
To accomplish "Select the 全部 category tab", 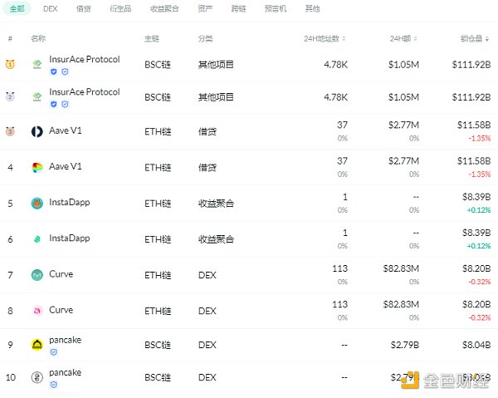I will [x=17, y=8].
